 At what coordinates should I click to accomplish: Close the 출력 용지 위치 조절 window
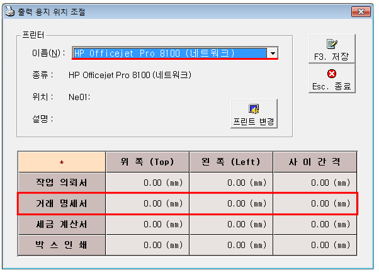[361, 11]
